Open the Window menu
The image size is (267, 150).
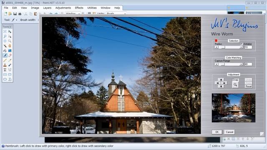[x=106, y=8]
